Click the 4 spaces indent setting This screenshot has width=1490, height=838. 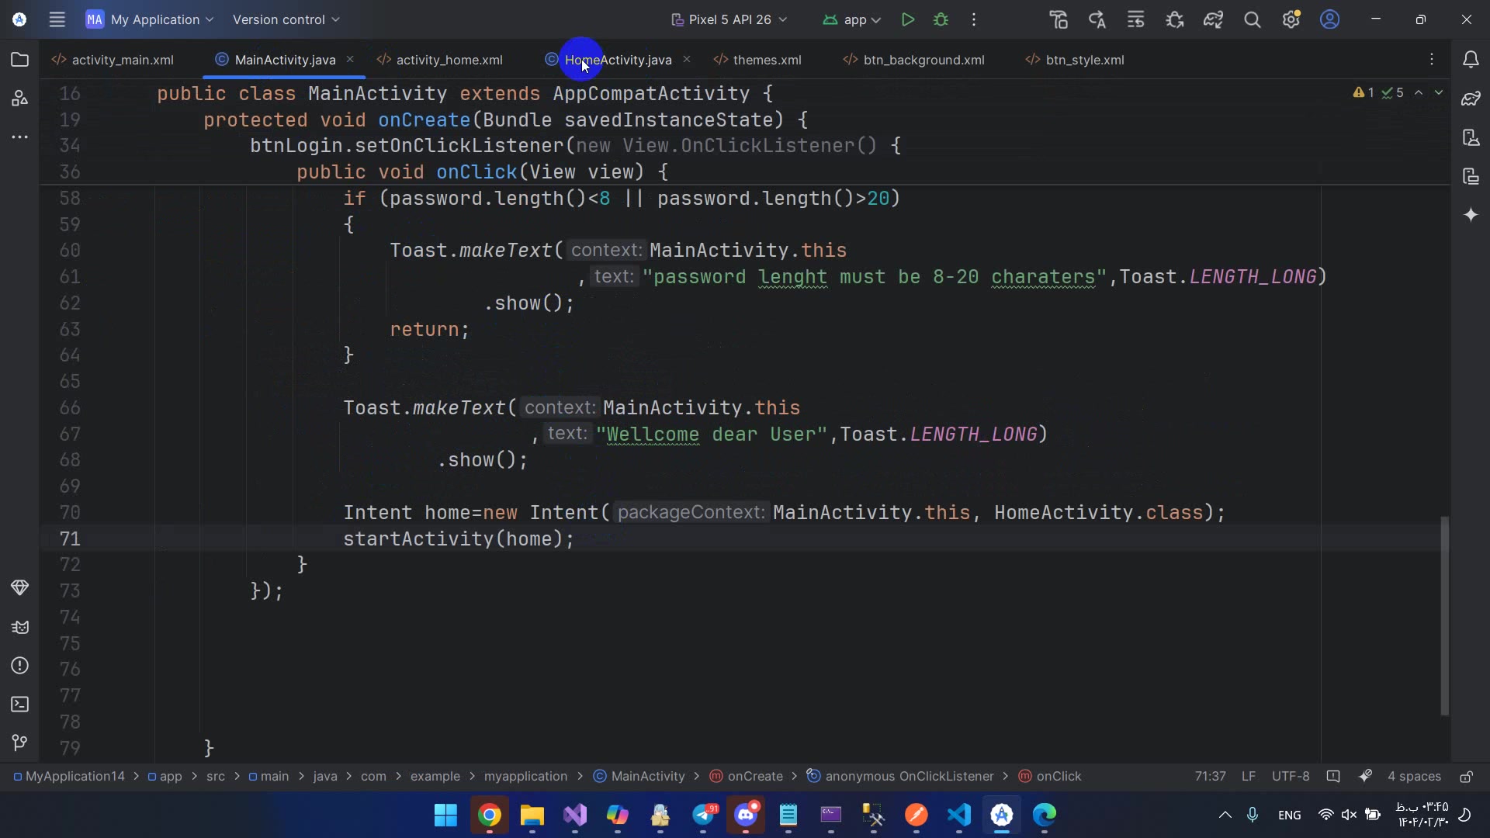point(1413,777)
